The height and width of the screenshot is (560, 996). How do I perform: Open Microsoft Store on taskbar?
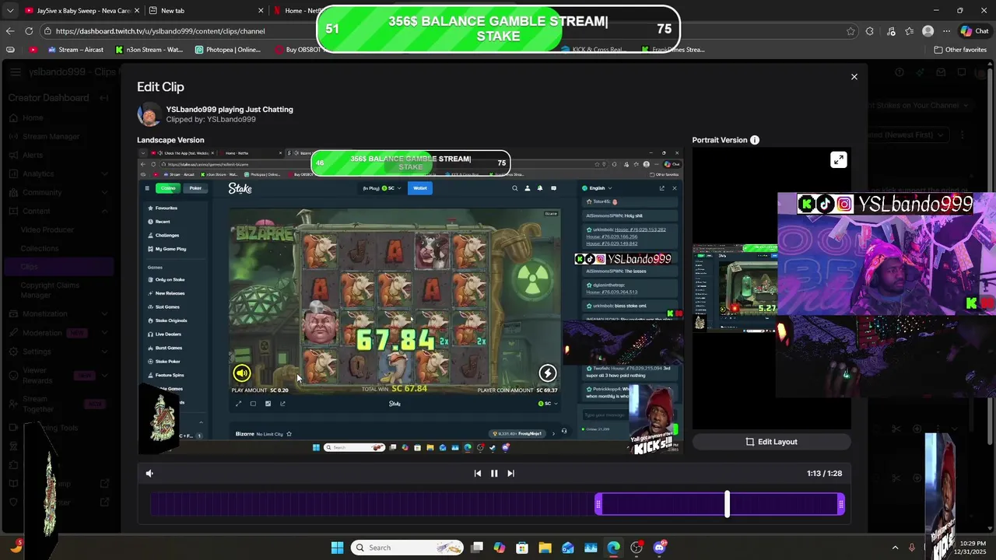[522, 548]
